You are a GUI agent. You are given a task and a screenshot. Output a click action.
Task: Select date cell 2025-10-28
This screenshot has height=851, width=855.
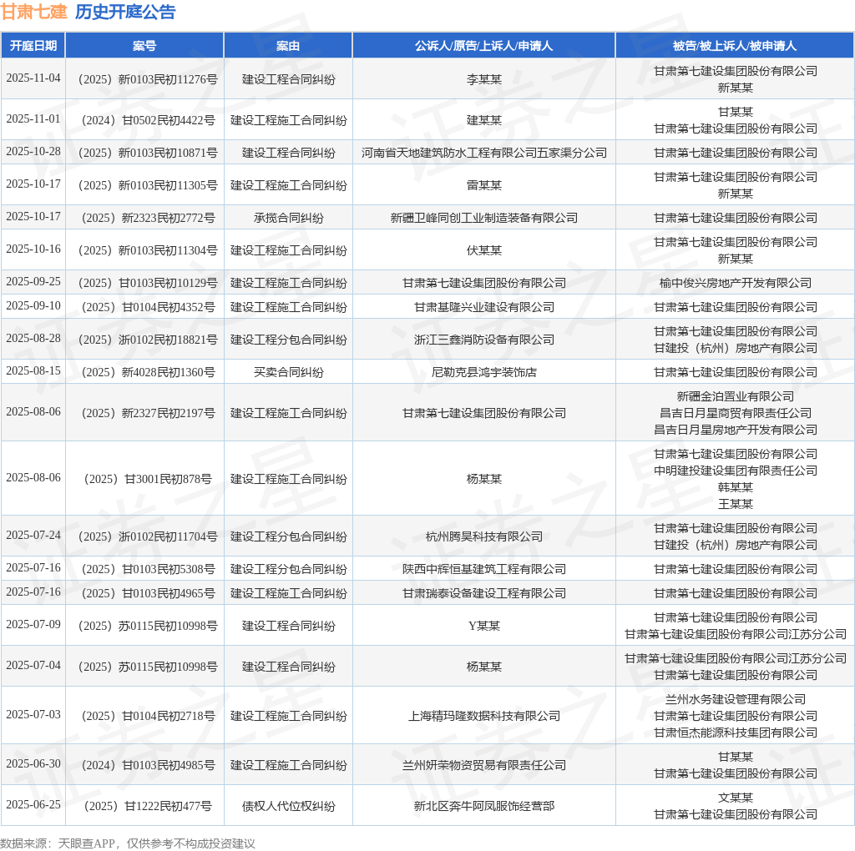tap(33, 152)
